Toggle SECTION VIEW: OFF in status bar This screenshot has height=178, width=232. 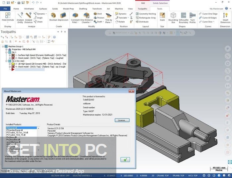click(60, 175)
